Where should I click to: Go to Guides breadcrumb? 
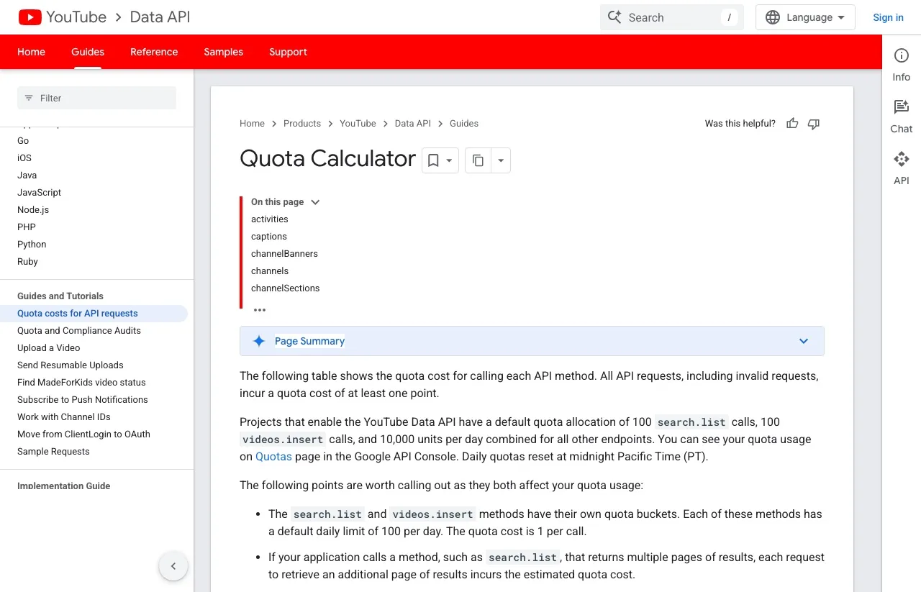[x=464, y=124]
